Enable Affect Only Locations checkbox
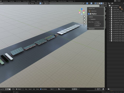 (x=95, y=24)
